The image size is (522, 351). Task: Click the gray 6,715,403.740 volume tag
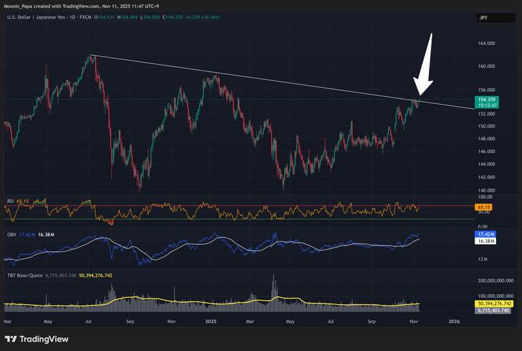[493, 310]
